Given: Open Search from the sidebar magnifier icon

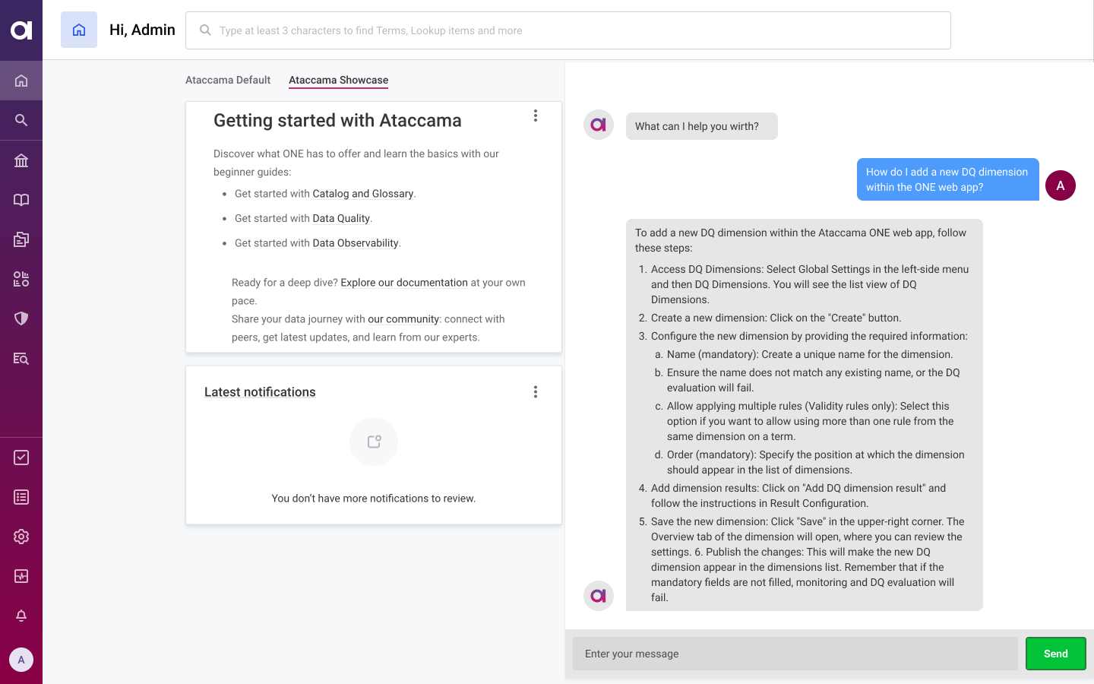Looking at the screenshot, I should point(21,120).
